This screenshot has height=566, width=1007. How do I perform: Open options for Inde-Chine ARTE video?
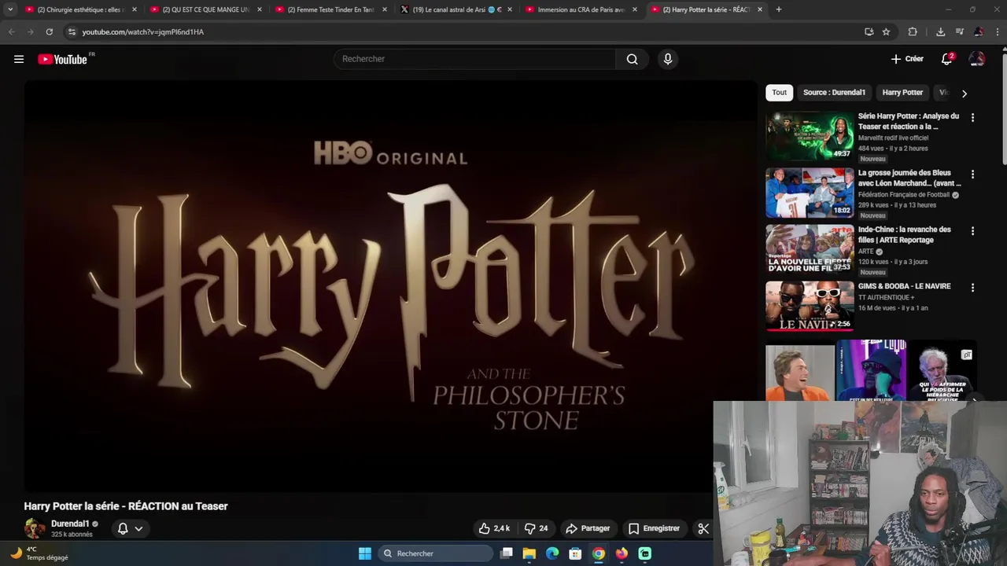pyautogui.click(x=972, y=230)
